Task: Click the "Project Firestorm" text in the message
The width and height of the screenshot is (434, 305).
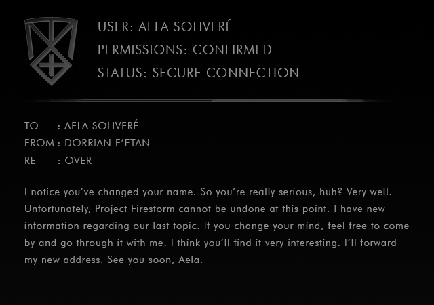Action: click(140, 209)
